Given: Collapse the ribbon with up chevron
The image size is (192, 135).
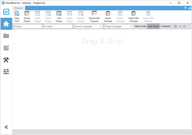Looking at the screenshot, I should click(x=190, y=8).
